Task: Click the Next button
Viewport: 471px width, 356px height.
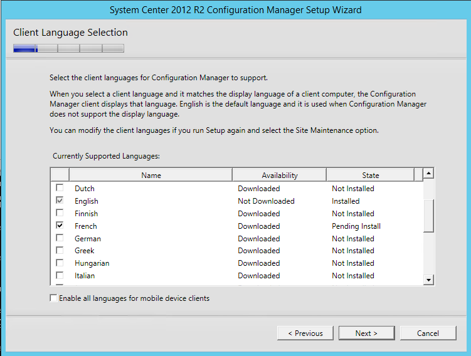Action: pos(366,333)
